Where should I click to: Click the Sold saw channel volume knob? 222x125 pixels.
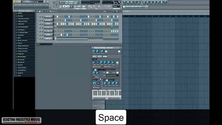(x=42, y=39)
